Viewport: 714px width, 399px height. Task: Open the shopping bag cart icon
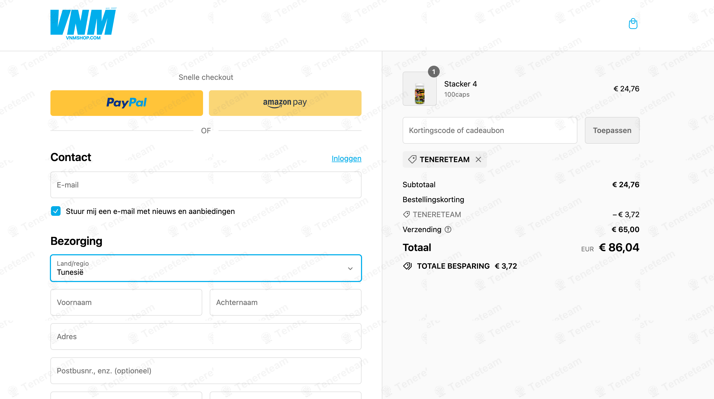click(x=633, y=24)
